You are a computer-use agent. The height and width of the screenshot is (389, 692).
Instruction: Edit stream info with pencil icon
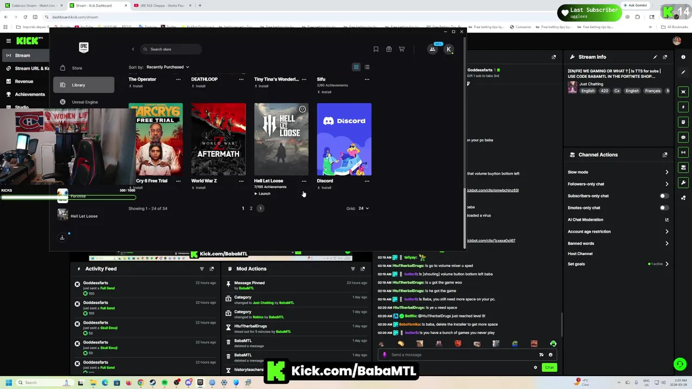655,57
